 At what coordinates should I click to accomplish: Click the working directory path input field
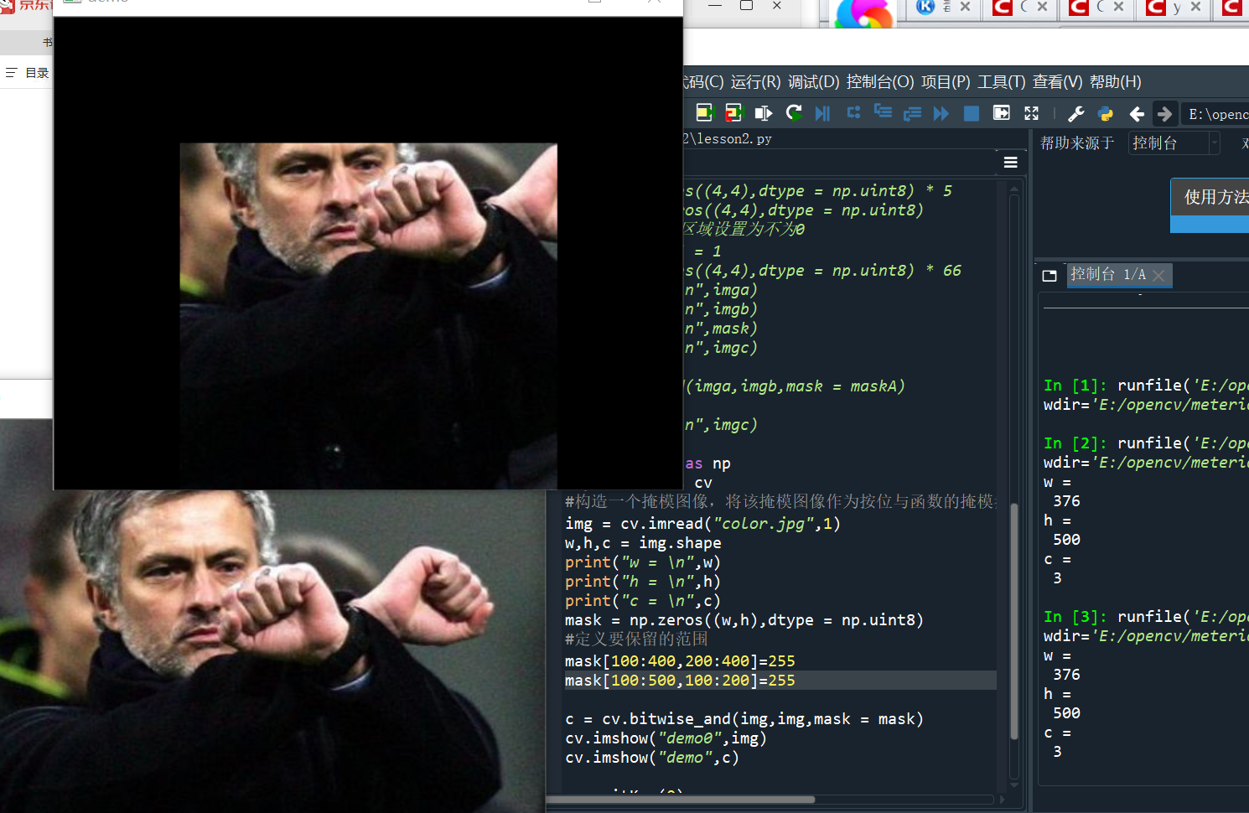1215,113
